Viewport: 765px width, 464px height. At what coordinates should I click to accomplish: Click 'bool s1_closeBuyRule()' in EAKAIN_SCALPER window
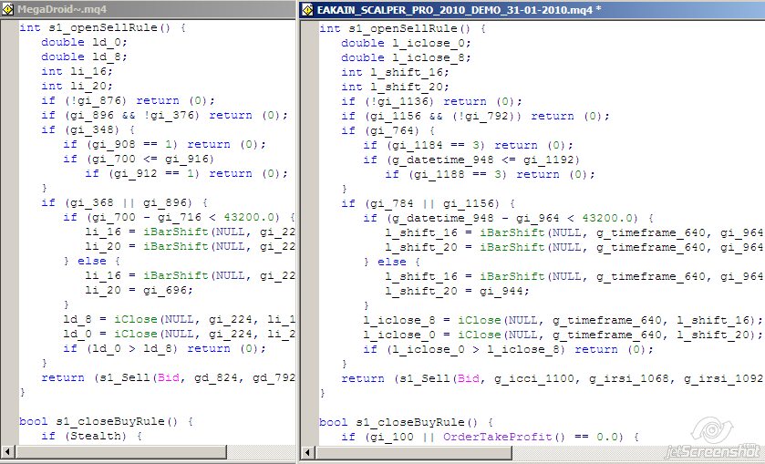click(406, 423)
